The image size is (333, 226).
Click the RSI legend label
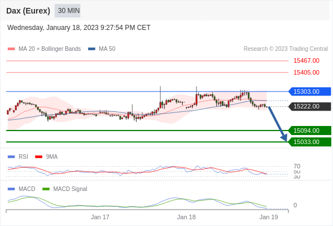click(x=23, y=157)
